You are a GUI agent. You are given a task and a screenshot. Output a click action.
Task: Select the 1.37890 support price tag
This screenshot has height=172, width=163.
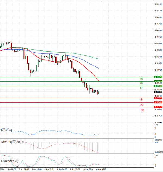158,98
